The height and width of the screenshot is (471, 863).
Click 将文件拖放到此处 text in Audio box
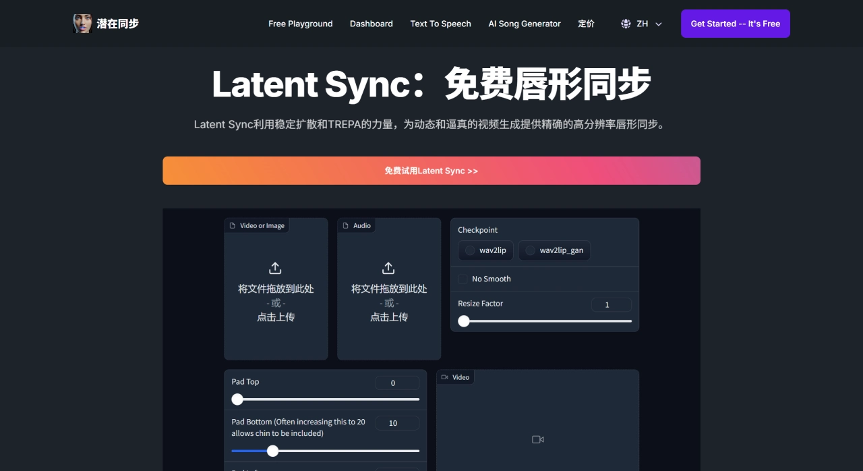tap(389, 288)
